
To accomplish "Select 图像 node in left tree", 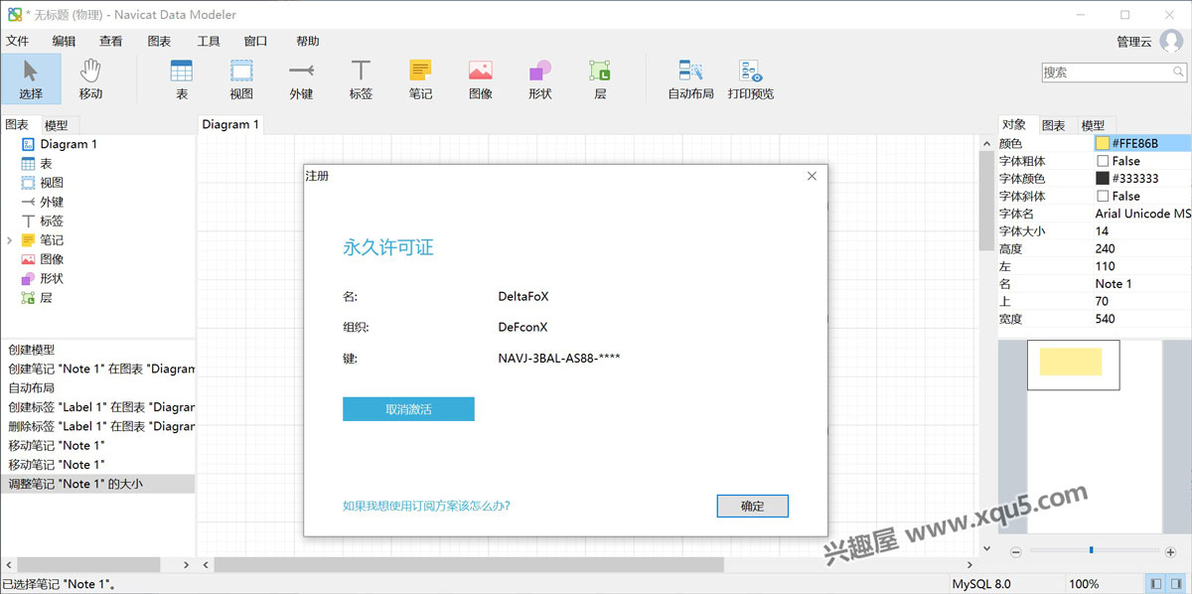I will tap(52, 259).
